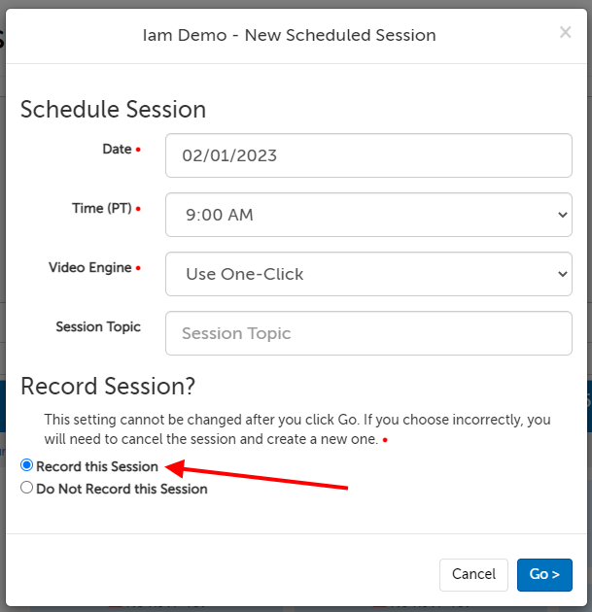Image resolution: width=592 pixels, height=612 pixels.
Task: Click the "Do Not Record this Session" label text
Action: tap(122, 489)
